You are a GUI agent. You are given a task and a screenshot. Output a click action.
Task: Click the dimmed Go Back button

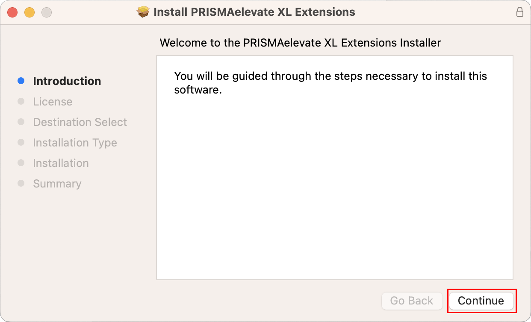[412, 301]
